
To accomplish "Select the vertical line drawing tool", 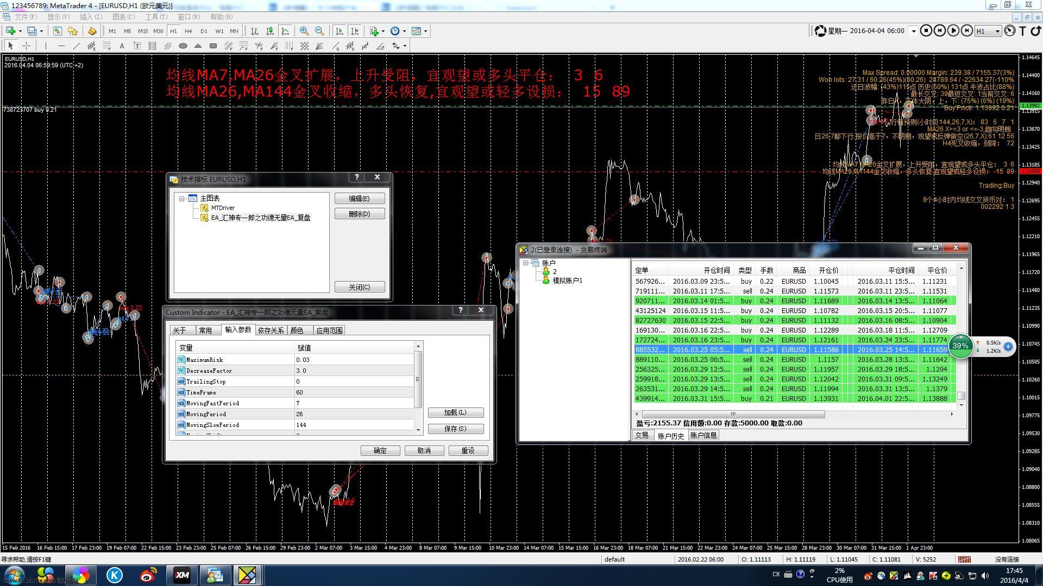I will 46,46.
